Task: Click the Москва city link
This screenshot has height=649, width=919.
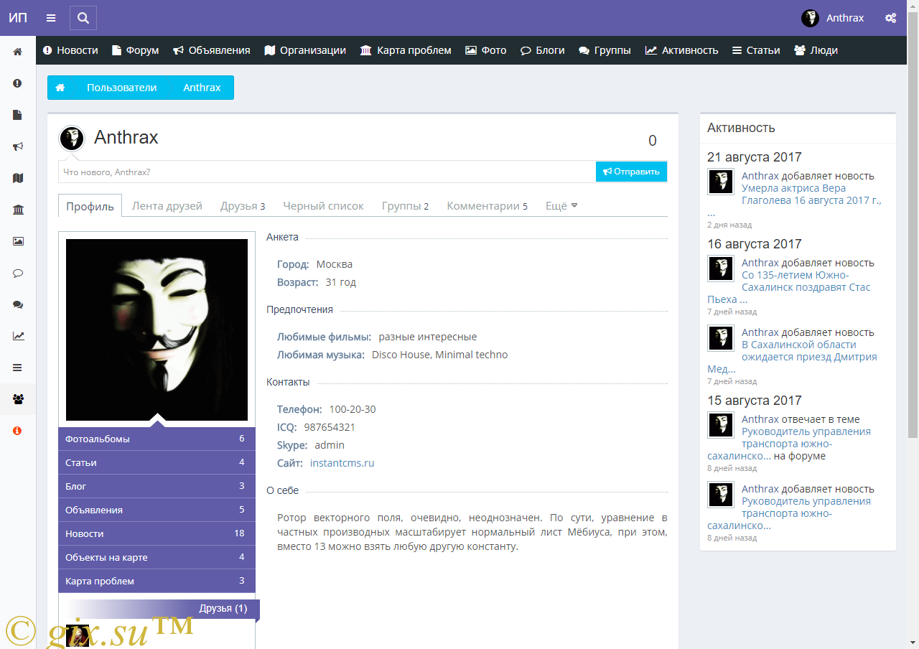Action: [x=334, y=264]
